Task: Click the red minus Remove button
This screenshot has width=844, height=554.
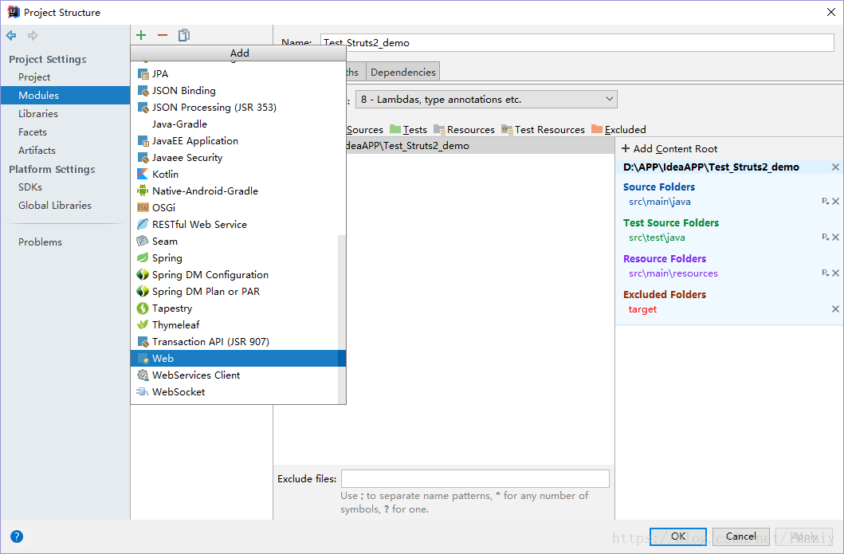Action: click(x=163, y=35)
